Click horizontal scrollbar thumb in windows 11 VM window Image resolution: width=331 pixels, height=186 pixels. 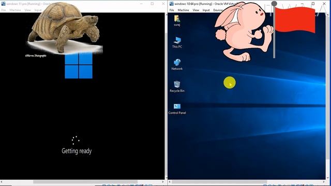coord(85,182)
